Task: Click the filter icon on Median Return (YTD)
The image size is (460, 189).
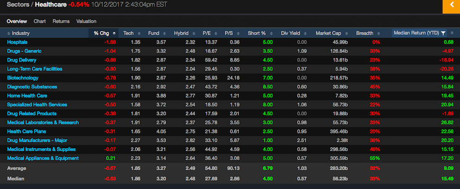Action: click(443, 33)
